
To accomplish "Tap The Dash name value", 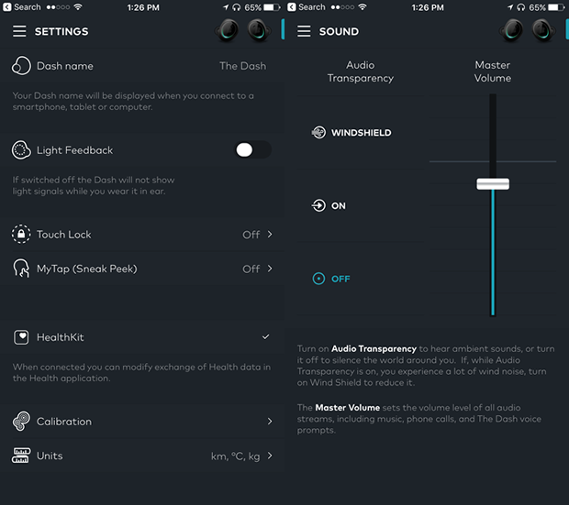I will click(242, 66).
